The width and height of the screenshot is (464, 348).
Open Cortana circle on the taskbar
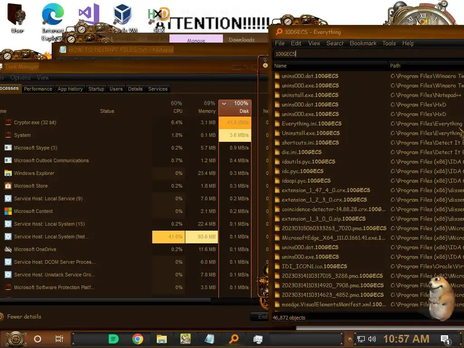tap(38, 339)
